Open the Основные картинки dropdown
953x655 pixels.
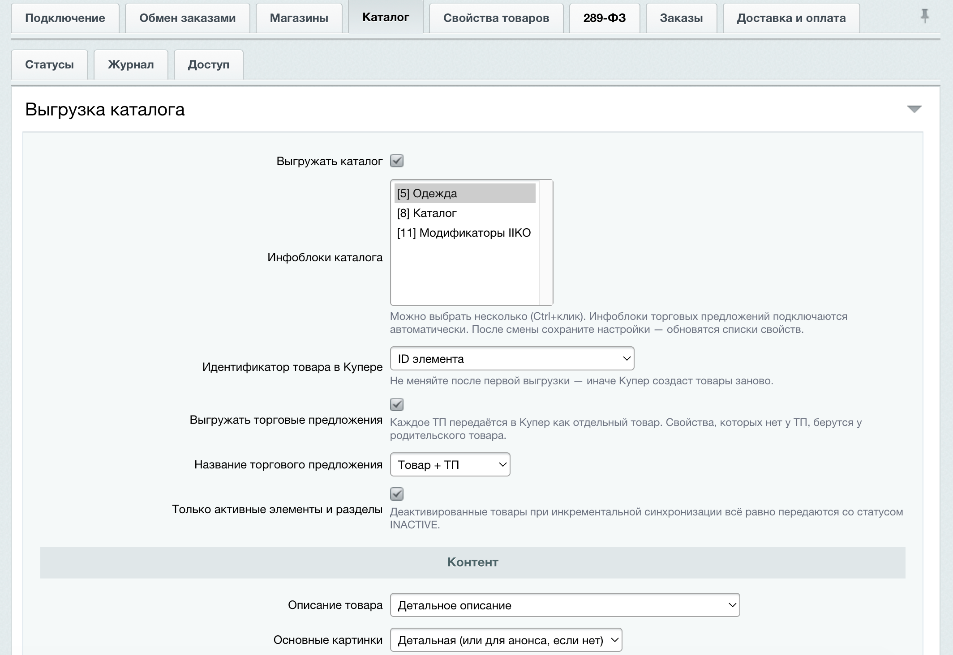click(x=506, y=640)
